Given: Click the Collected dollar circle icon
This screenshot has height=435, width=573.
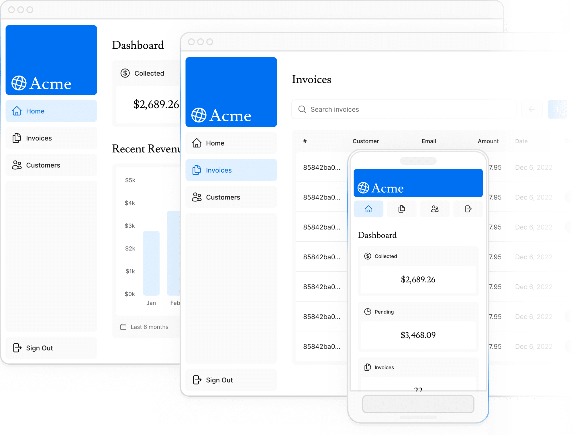Looking at the screenshot, I should click(x=124, y=73).
